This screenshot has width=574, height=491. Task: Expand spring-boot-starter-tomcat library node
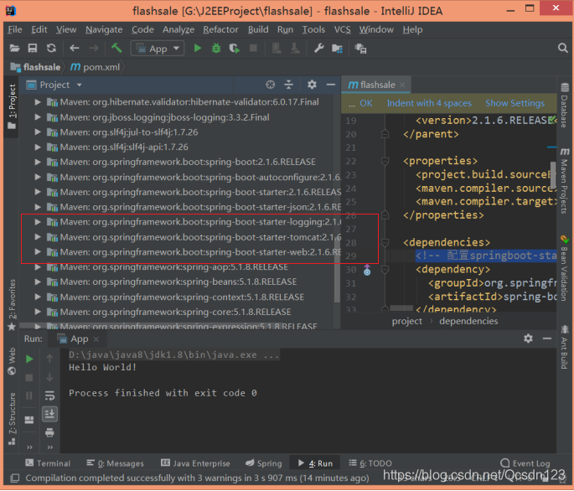click(38, 237)
